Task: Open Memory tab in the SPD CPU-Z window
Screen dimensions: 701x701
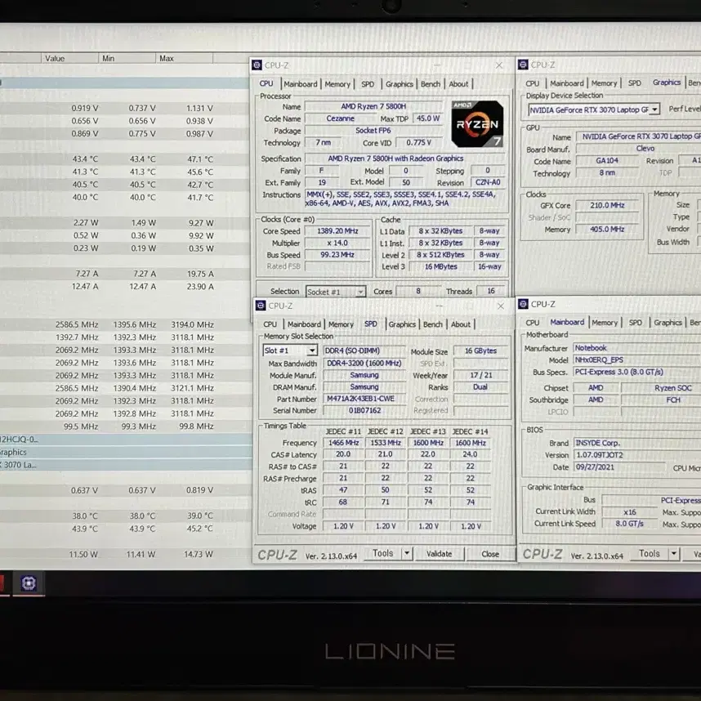Action: point(342,324)
